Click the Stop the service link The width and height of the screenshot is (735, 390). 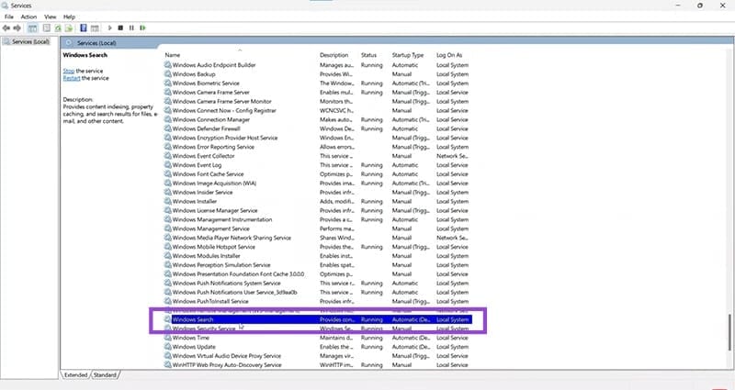tap(69, 71)
